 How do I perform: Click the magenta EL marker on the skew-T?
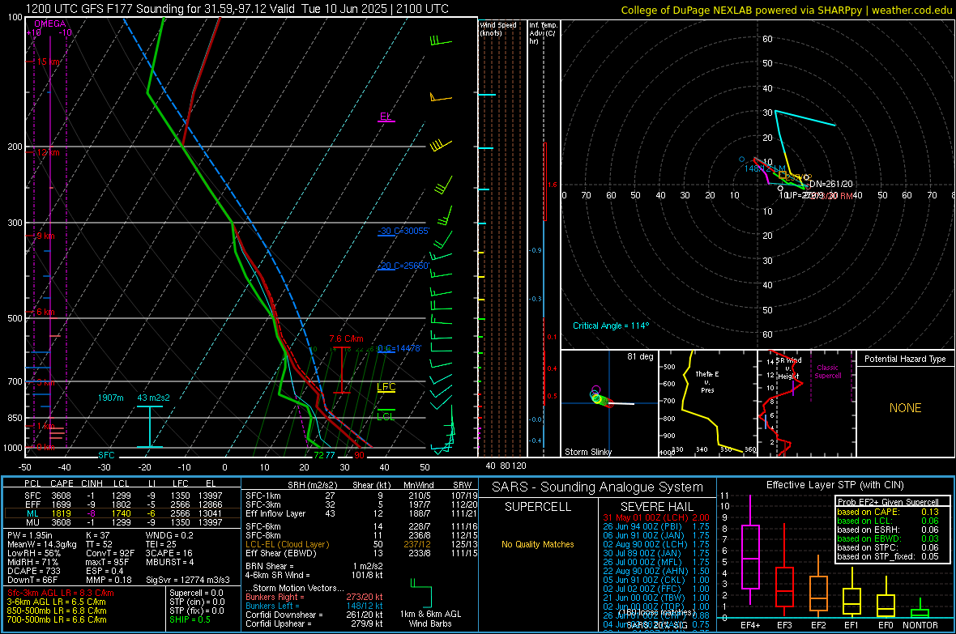tap(386, 117)
